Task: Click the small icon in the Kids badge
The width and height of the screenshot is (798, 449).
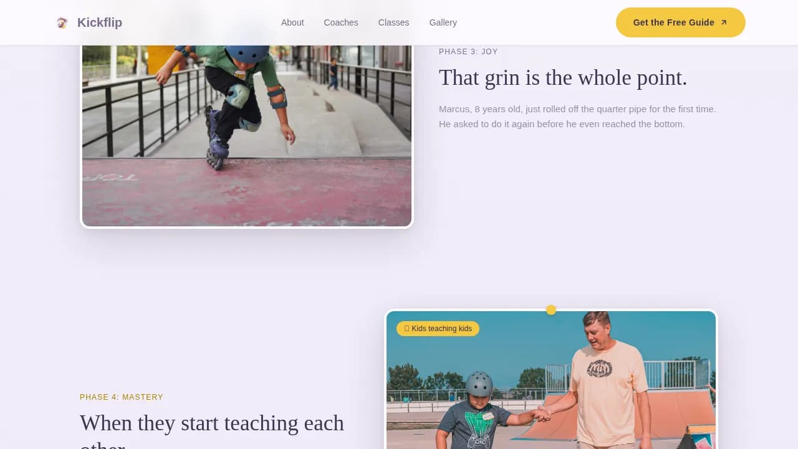Action: (406, 329)
